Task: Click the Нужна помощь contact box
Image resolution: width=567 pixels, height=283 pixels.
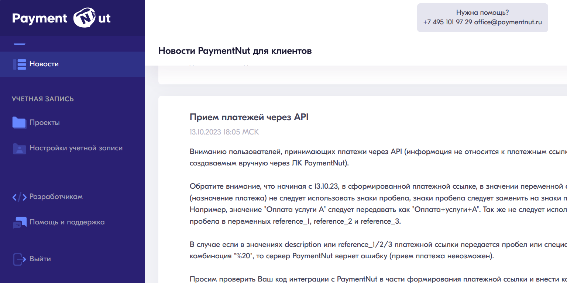Action: point(482,18)
